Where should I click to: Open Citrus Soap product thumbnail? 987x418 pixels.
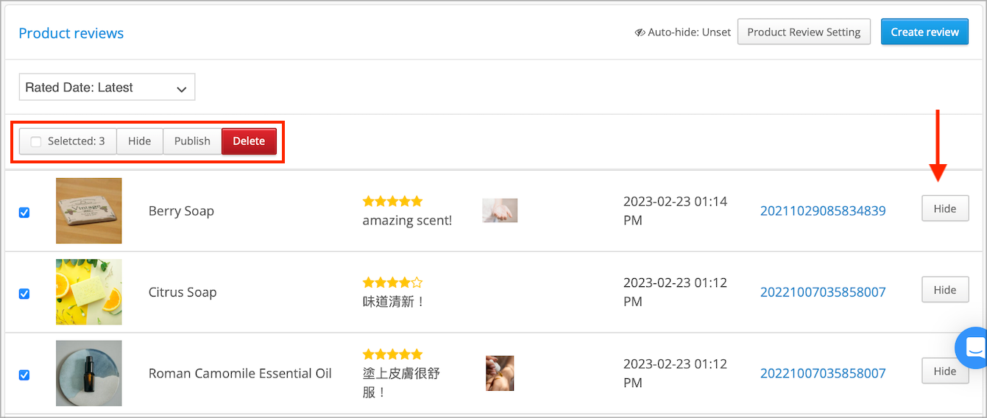click(88, 291)
